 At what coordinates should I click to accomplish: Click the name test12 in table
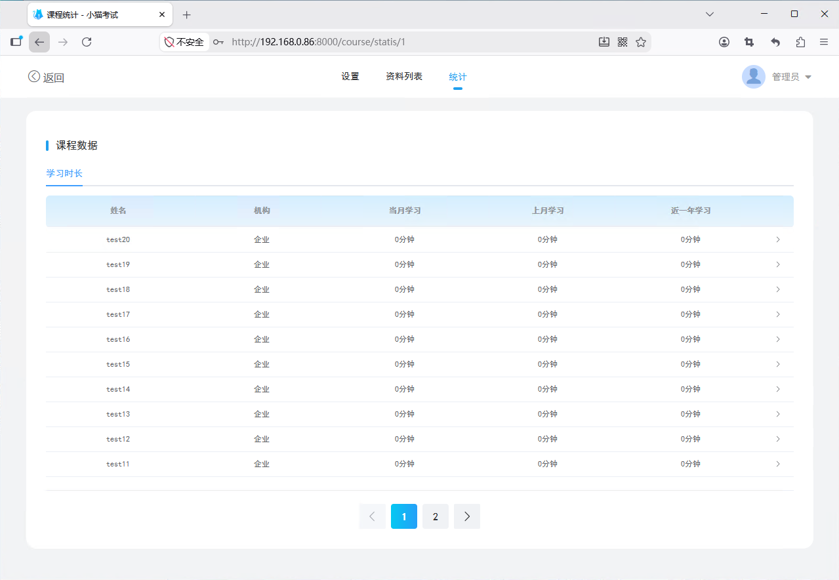(118, 439)
